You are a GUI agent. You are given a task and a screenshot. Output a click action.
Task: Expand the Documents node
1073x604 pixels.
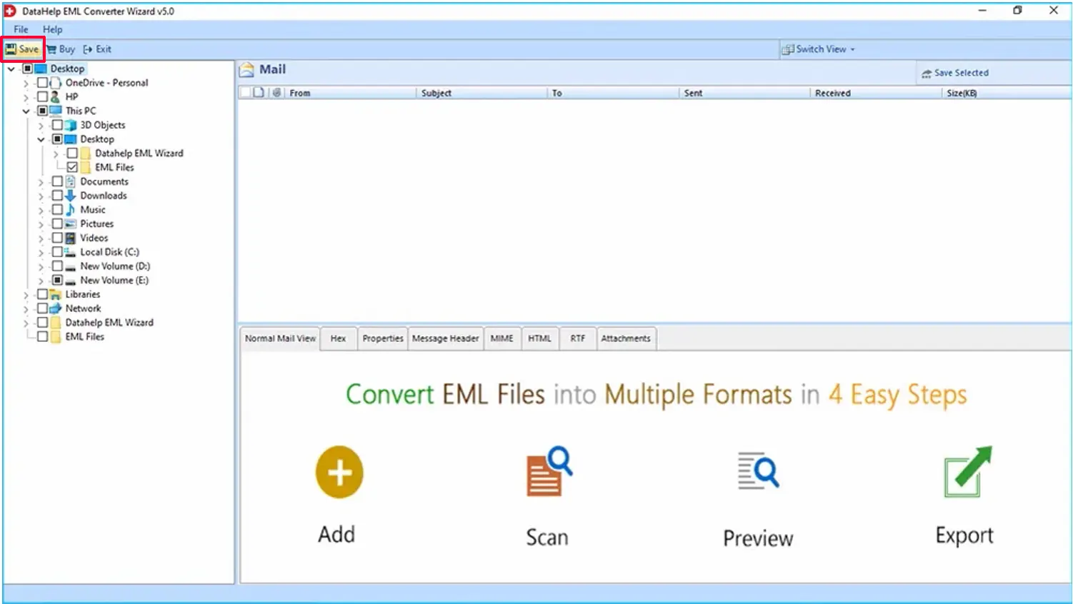click(41, 182)
